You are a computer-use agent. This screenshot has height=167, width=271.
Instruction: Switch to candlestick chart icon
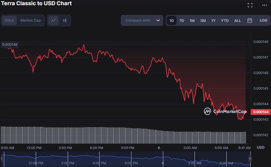pos(65,20)
